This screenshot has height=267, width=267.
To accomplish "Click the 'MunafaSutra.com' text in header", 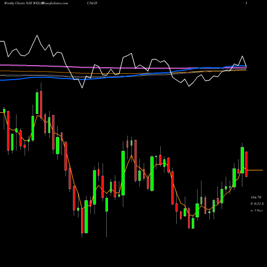I will pos(54,3).
